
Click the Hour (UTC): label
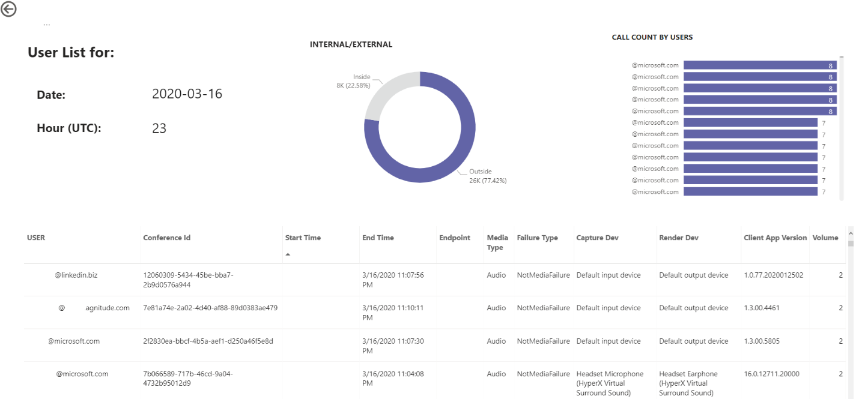pyautogui.click(x=69, y=128)
